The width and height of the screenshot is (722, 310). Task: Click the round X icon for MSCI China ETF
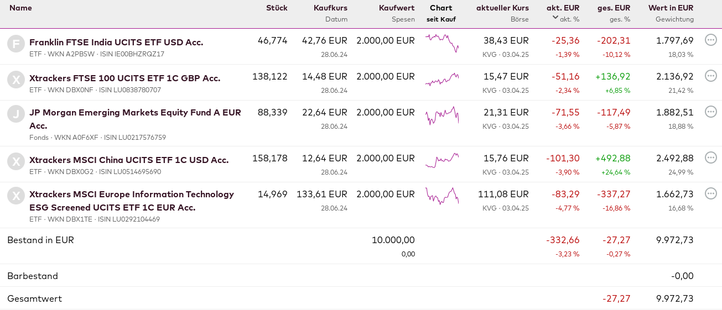coord(16,161)
